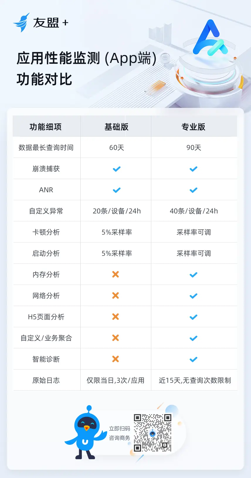Click the Umeng+ bird logo icon

(x=21, y=22)
